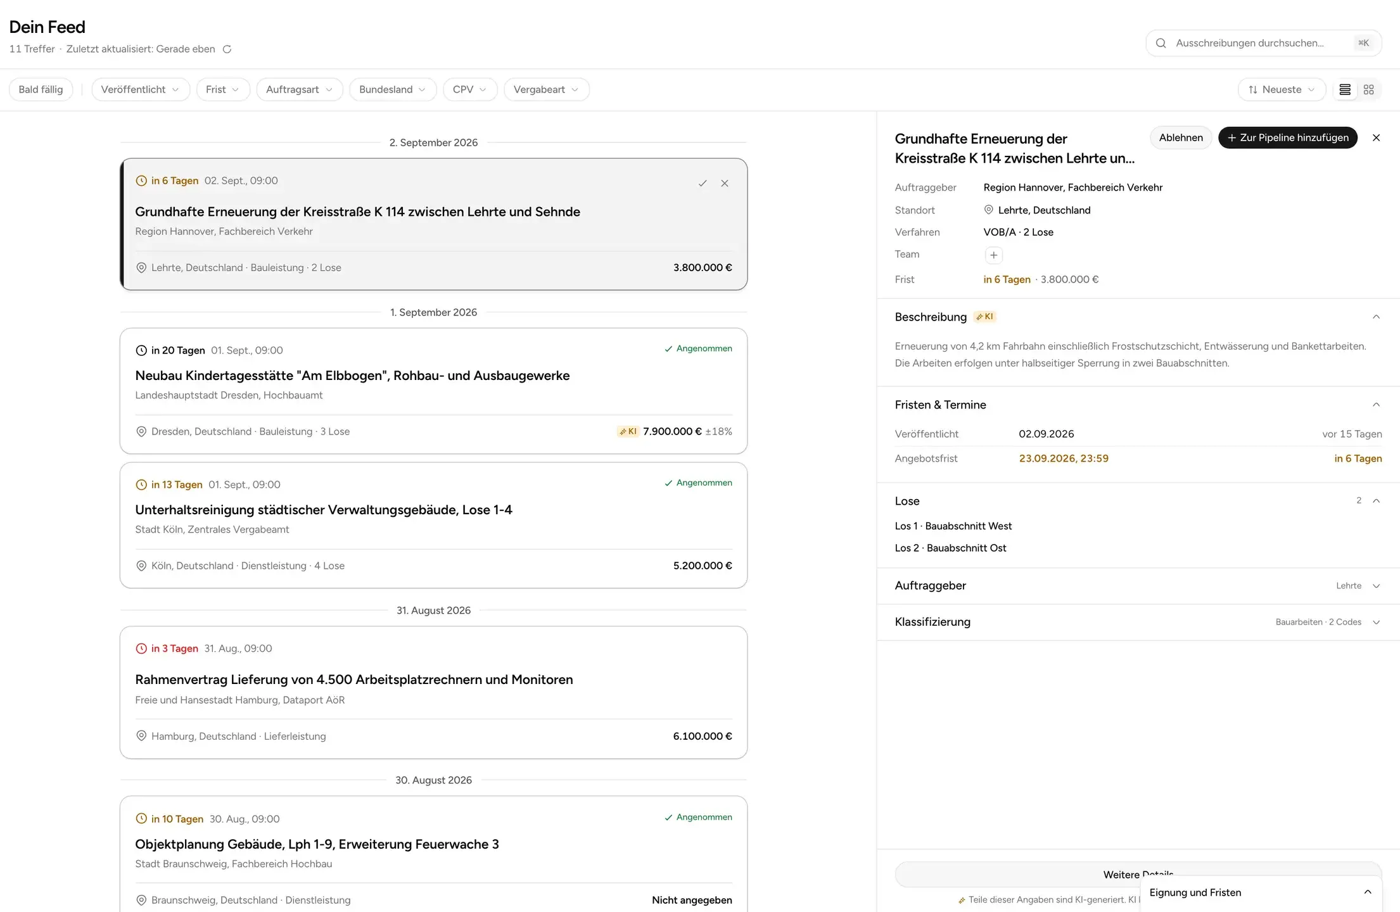This screenshot has height=912, width=1400.
Task: Collapse the Lose section
Action: (1376, 501)
